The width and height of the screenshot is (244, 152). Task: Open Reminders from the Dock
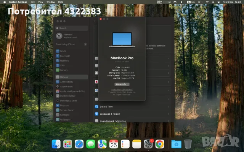click(x=125, y=144)
